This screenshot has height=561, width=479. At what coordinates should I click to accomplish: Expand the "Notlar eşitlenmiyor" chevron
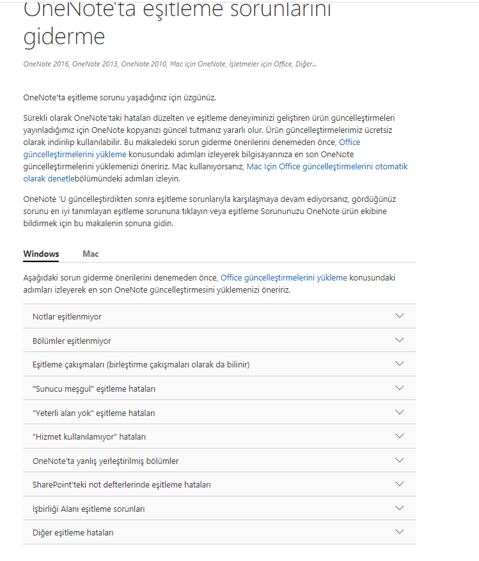click(400, 316)
